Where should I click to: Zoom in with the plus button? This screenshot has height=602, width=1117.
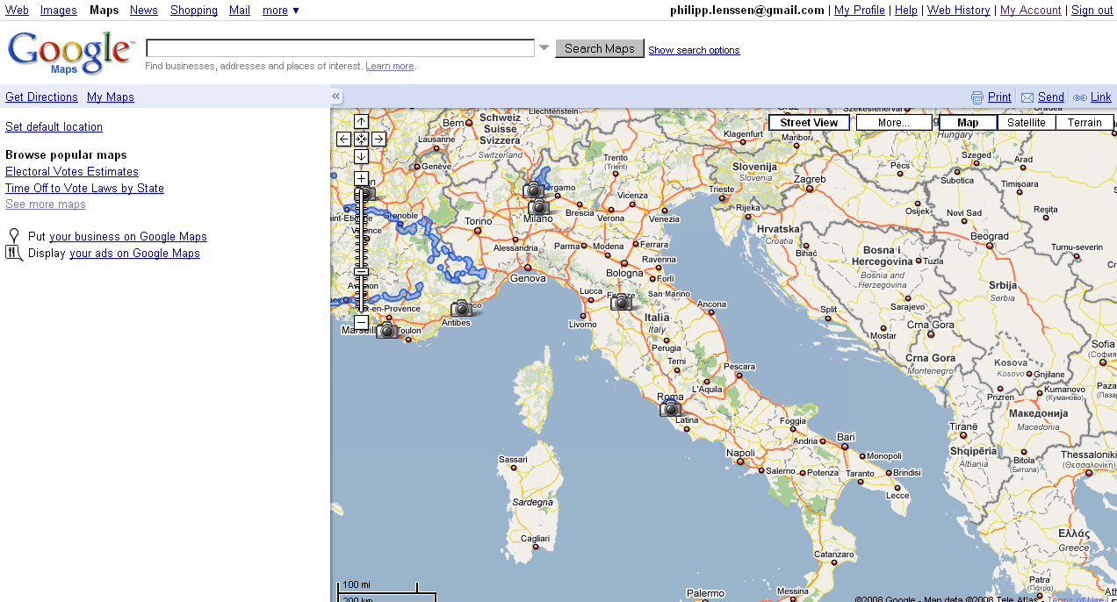click(361, 178)
